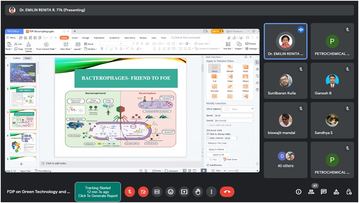Open more options three-dot menu
Viewport: 359px width, 203px height.
[212, 192]
